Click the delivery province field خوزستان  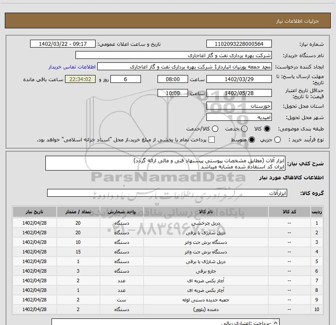click(239, 106)
